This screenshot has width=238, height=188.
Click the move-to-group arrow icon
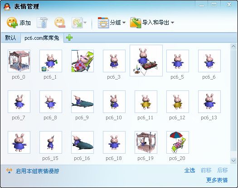tap(77, 23)
